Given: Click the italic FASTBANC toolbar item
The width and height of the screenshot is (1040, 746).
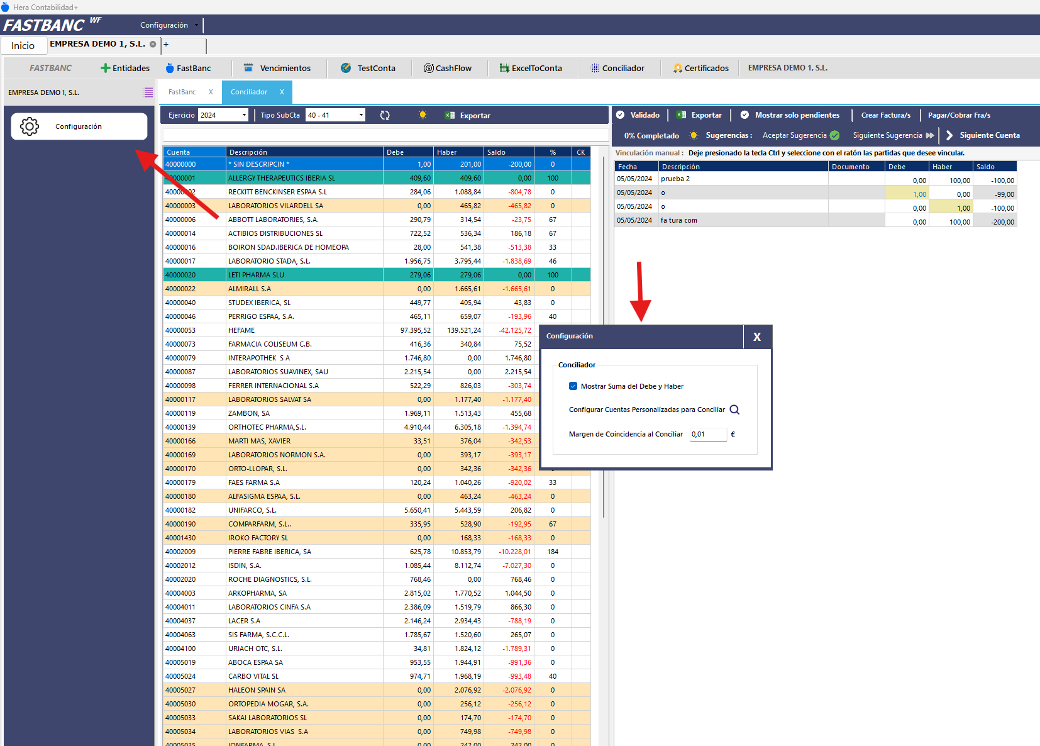Looking at the screenshot, I should click(50, 68).
